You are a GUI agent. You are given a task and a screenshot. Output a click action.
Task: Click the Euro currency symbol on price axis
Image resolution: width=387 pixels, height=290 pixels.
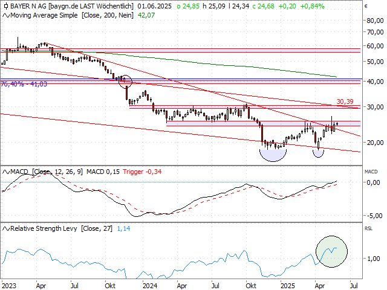click(366, 6)
